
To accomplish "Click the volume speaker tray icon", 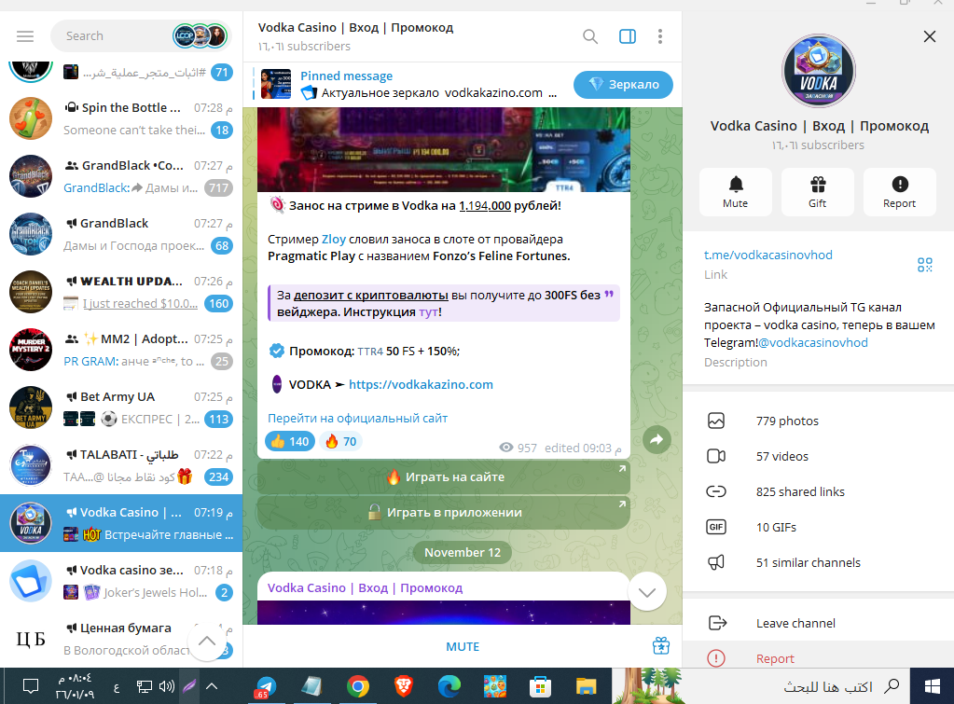I will click(x=166, y=686).
